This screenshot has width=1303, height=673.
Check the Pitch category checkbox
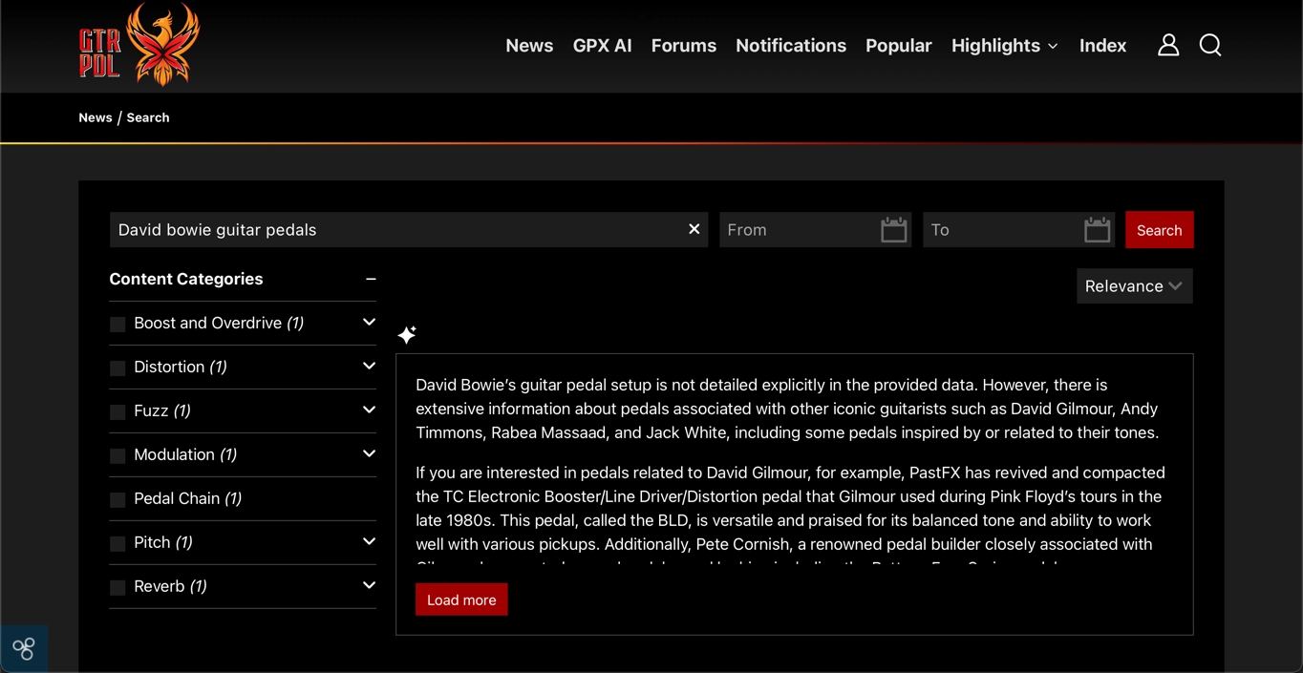[117, 544]
